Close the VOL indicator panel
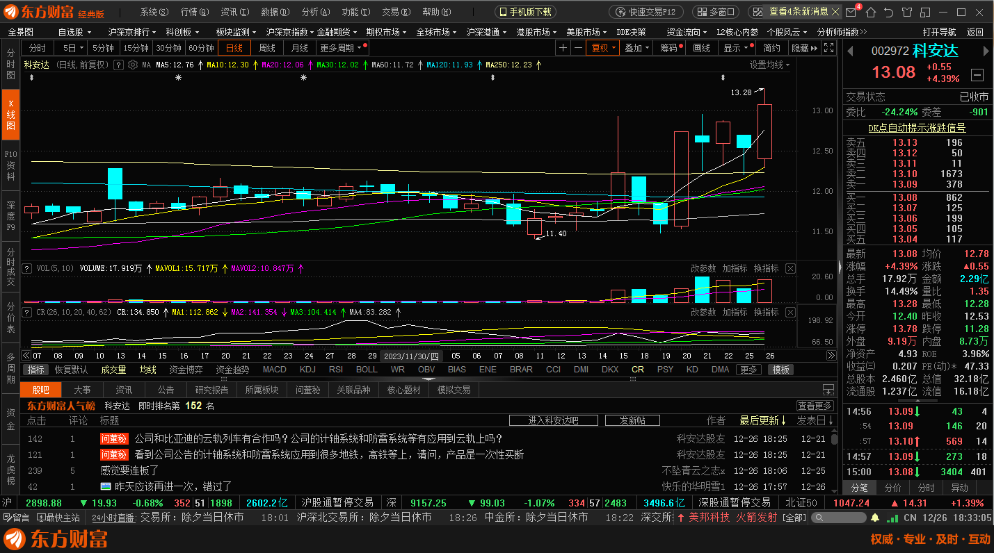 (x=791, y=268)
